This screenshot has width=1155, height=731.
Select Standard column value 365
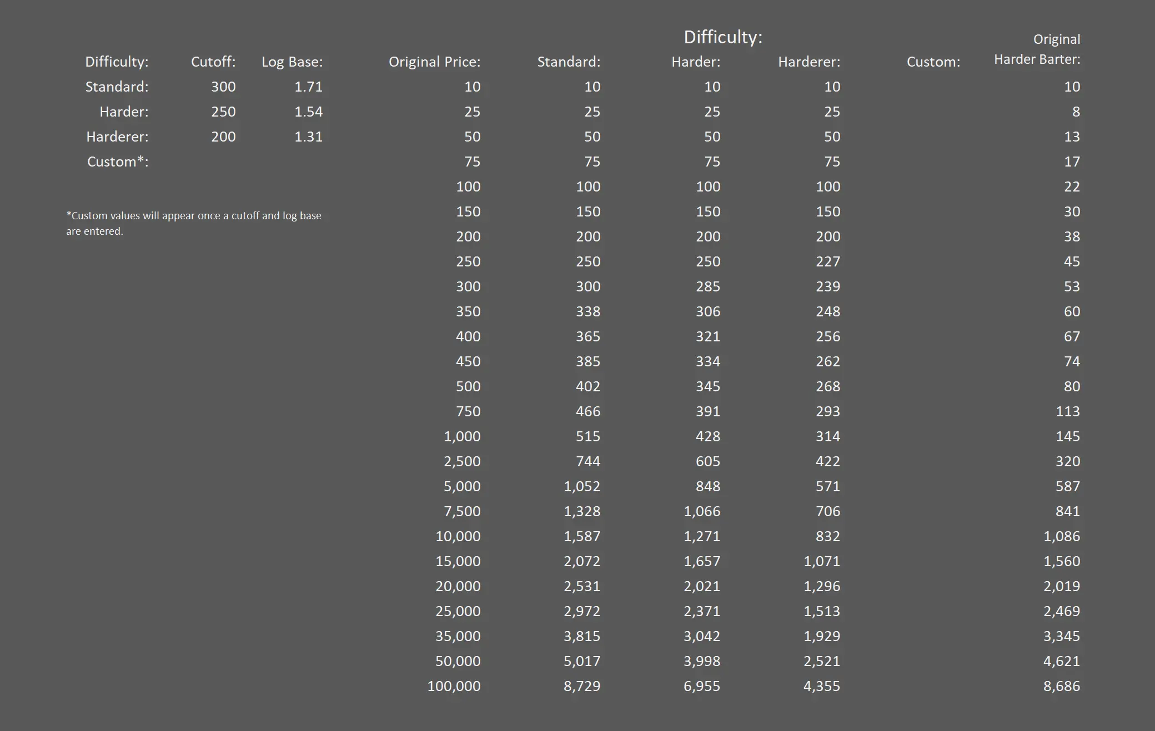pyautogui.click(x=588, y=336)
